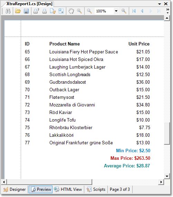Click the Zoom In icon
173x197 pixels.
(x=124, y=11)
